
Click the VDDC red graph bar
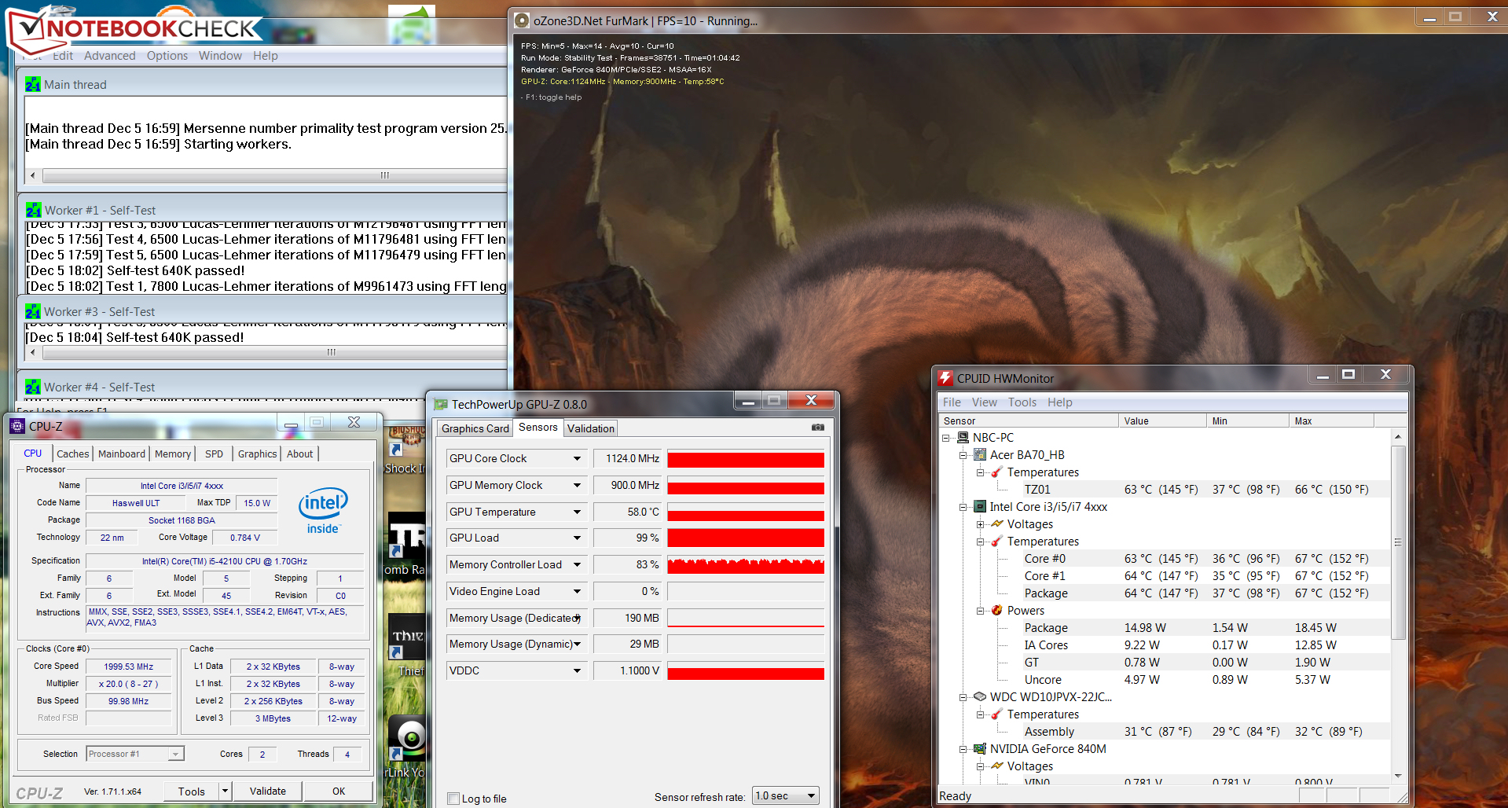[x=746, y=672]
